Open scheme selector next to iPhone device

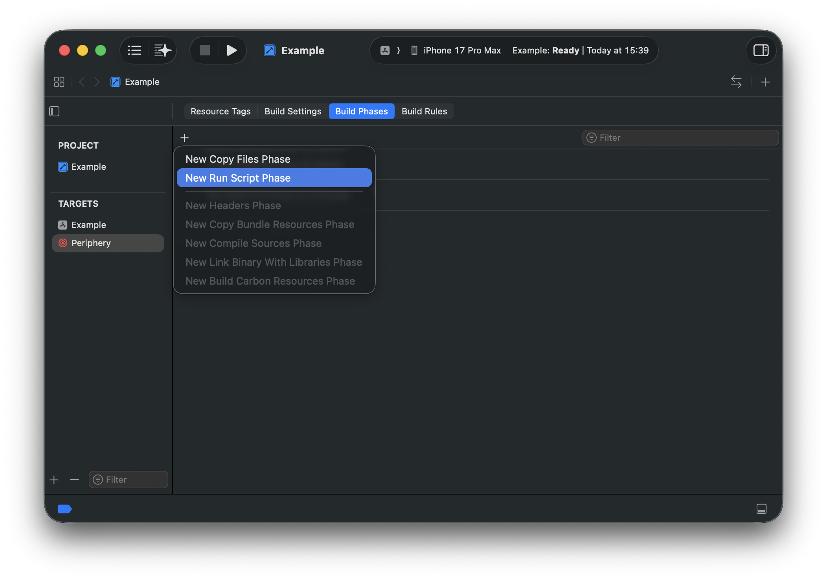(385, 50)
